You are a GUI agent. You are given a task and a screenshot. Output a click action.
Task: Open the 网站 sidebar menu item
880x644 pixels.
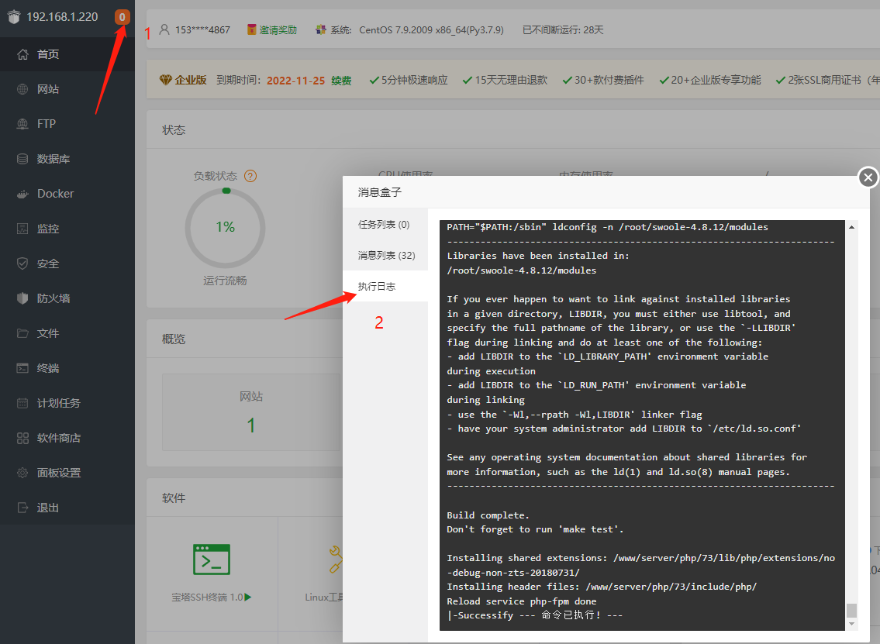coord(47,89)
